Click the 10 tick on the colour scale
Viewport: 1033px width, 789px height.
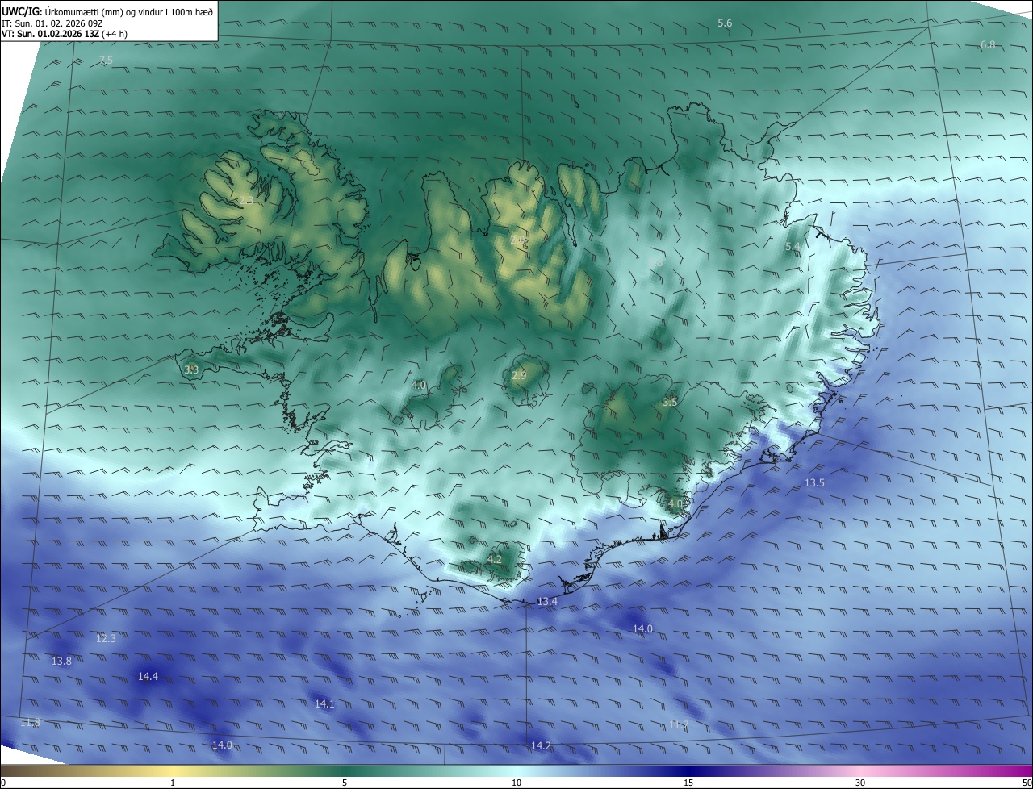tap(516, 783)
